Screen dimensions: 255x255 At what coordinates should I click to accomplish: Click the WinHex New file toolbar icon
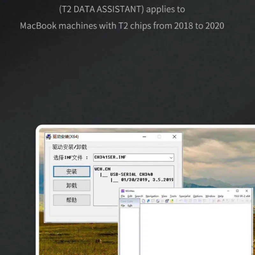click(143, 201)
